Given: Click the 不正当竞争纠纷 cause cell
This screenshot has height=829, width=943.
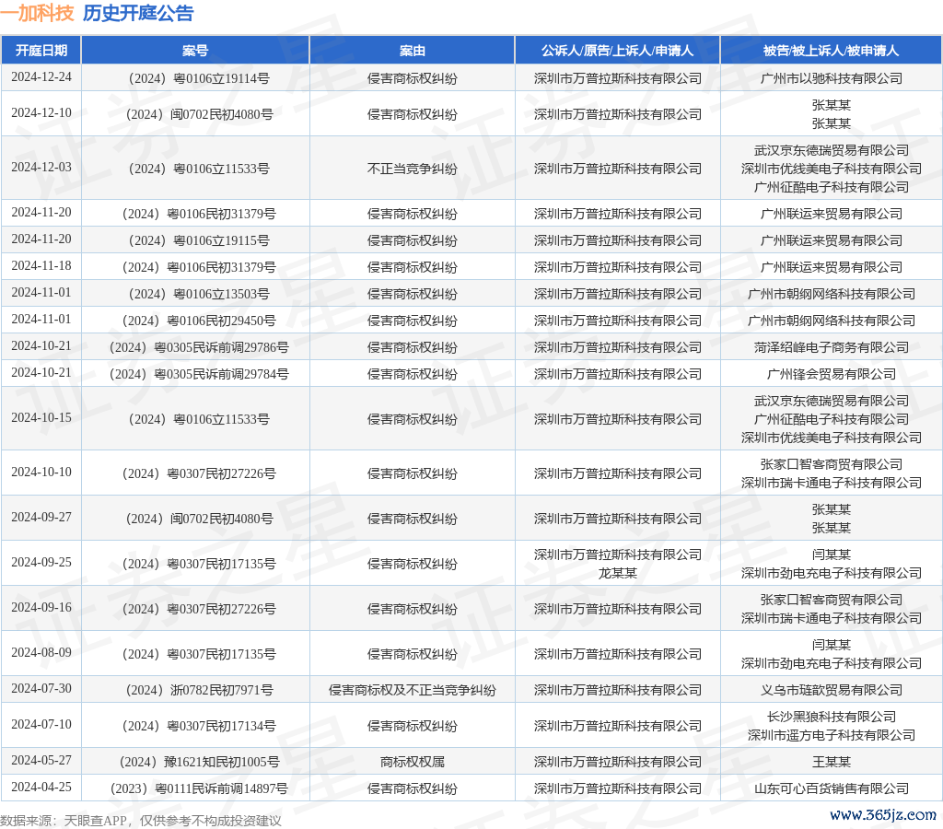Looking at the screenshot, I should tap(412, 169).
